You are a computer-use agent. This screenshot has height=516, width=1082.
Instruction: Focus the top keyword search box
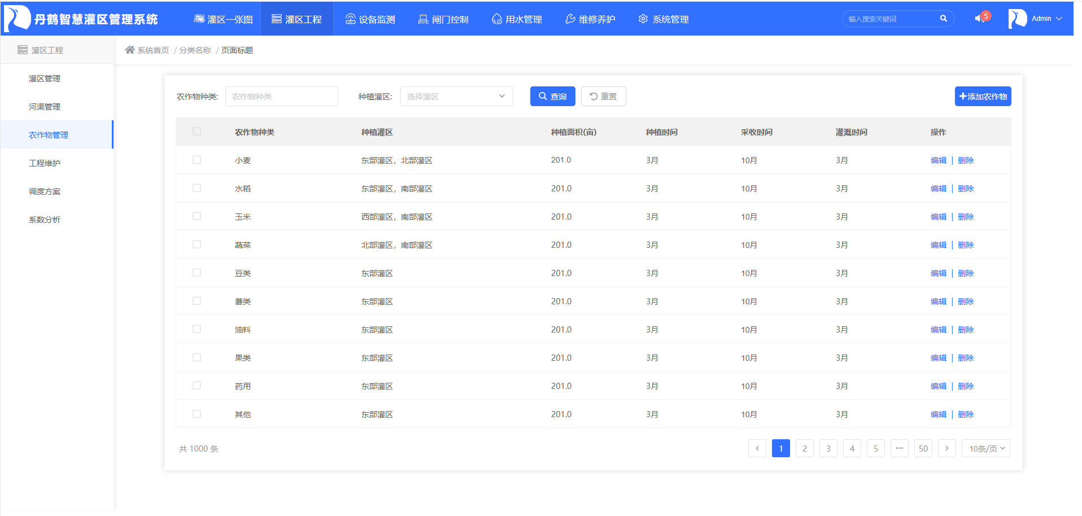pyautogui.click(x=898, y=19)
